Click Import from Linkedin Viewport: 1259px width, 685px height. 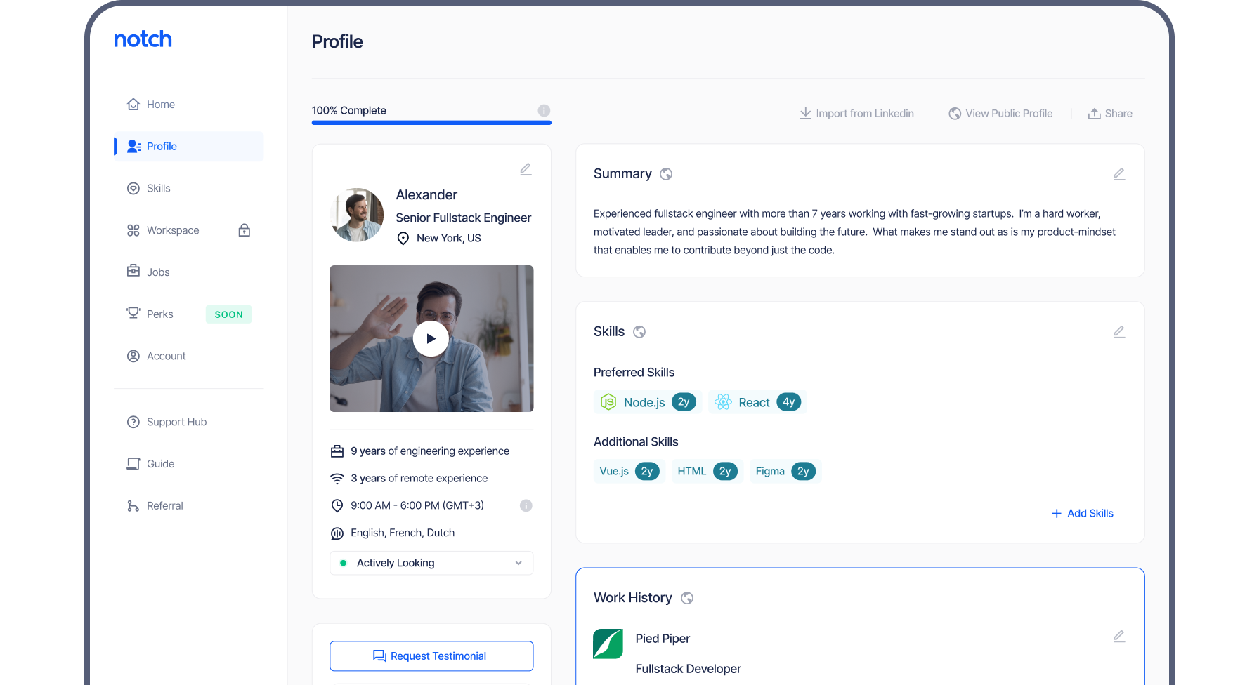[x=856, y=114]
